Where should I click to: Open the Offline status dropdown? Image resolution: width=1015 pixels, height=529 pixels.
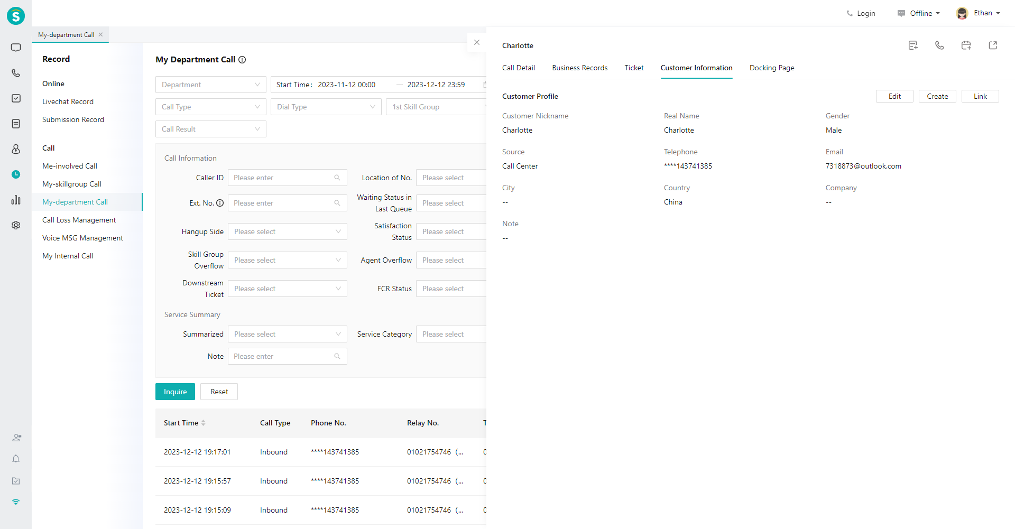pos(919,13)
